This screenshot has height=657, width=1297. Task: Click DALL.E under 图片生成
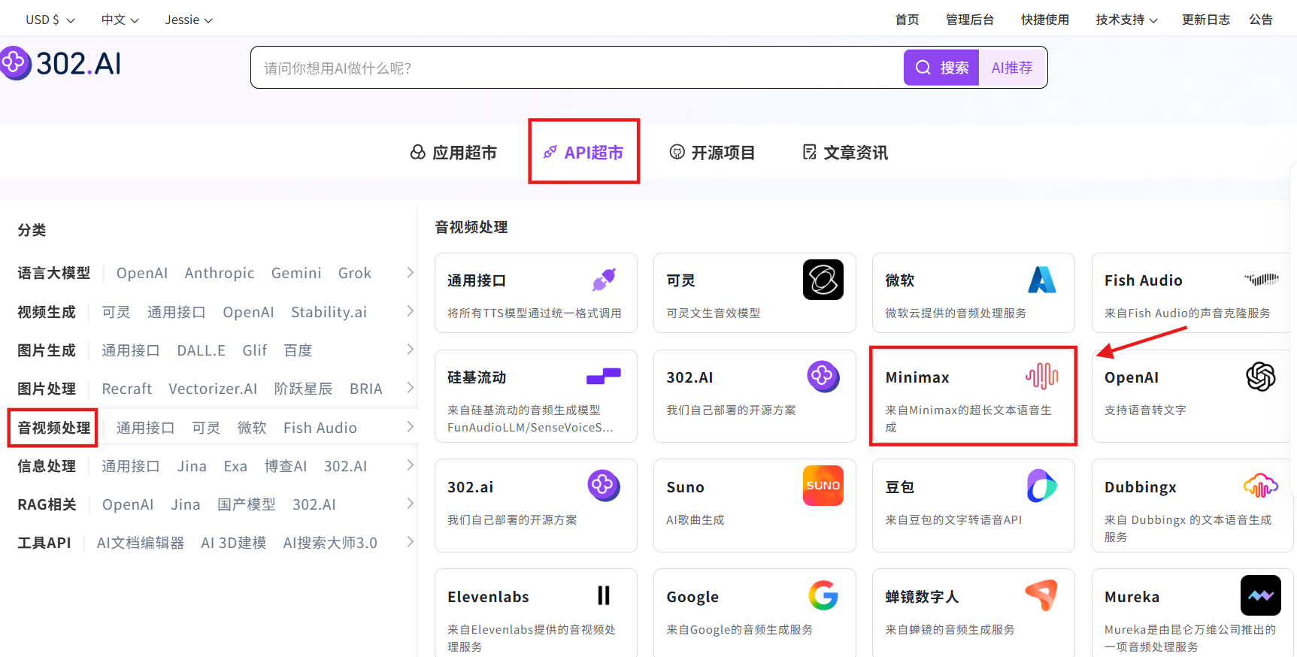(x=201, y=350)
